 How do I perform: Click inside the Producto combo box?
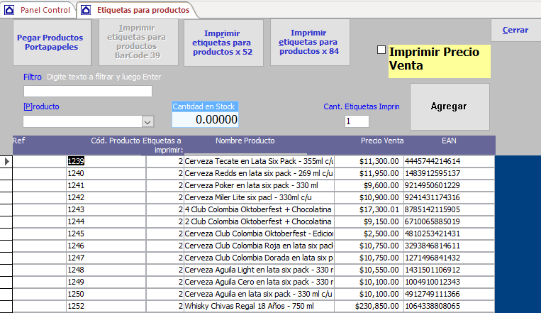pyautogui.click(x=82, y=121)
